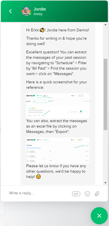Viewport: 109px width, 226px height.
Task: Attach a file with the paperclip
Action: pos(97,194)
